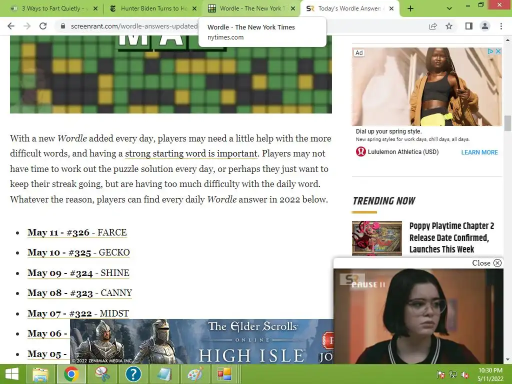512x384 pixels.
Task: Click the address bar URL
Action: tap(134, 26)
